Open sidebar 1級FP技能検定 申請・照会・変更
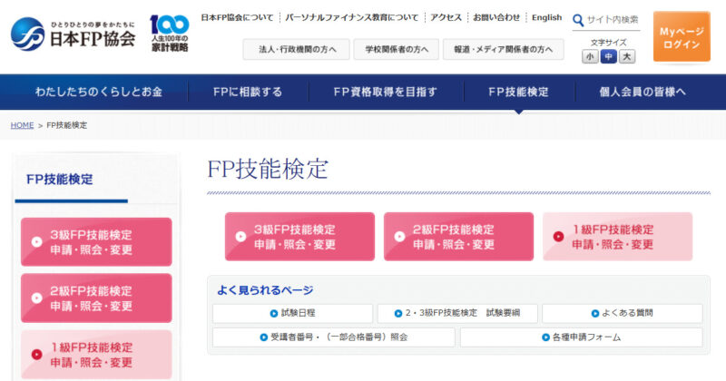 96,355
